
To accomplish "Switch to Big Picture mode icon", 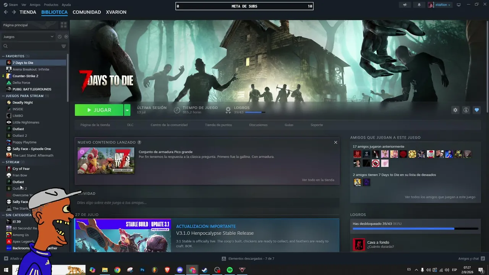I will pyautogui.click(x=459, y=5).
